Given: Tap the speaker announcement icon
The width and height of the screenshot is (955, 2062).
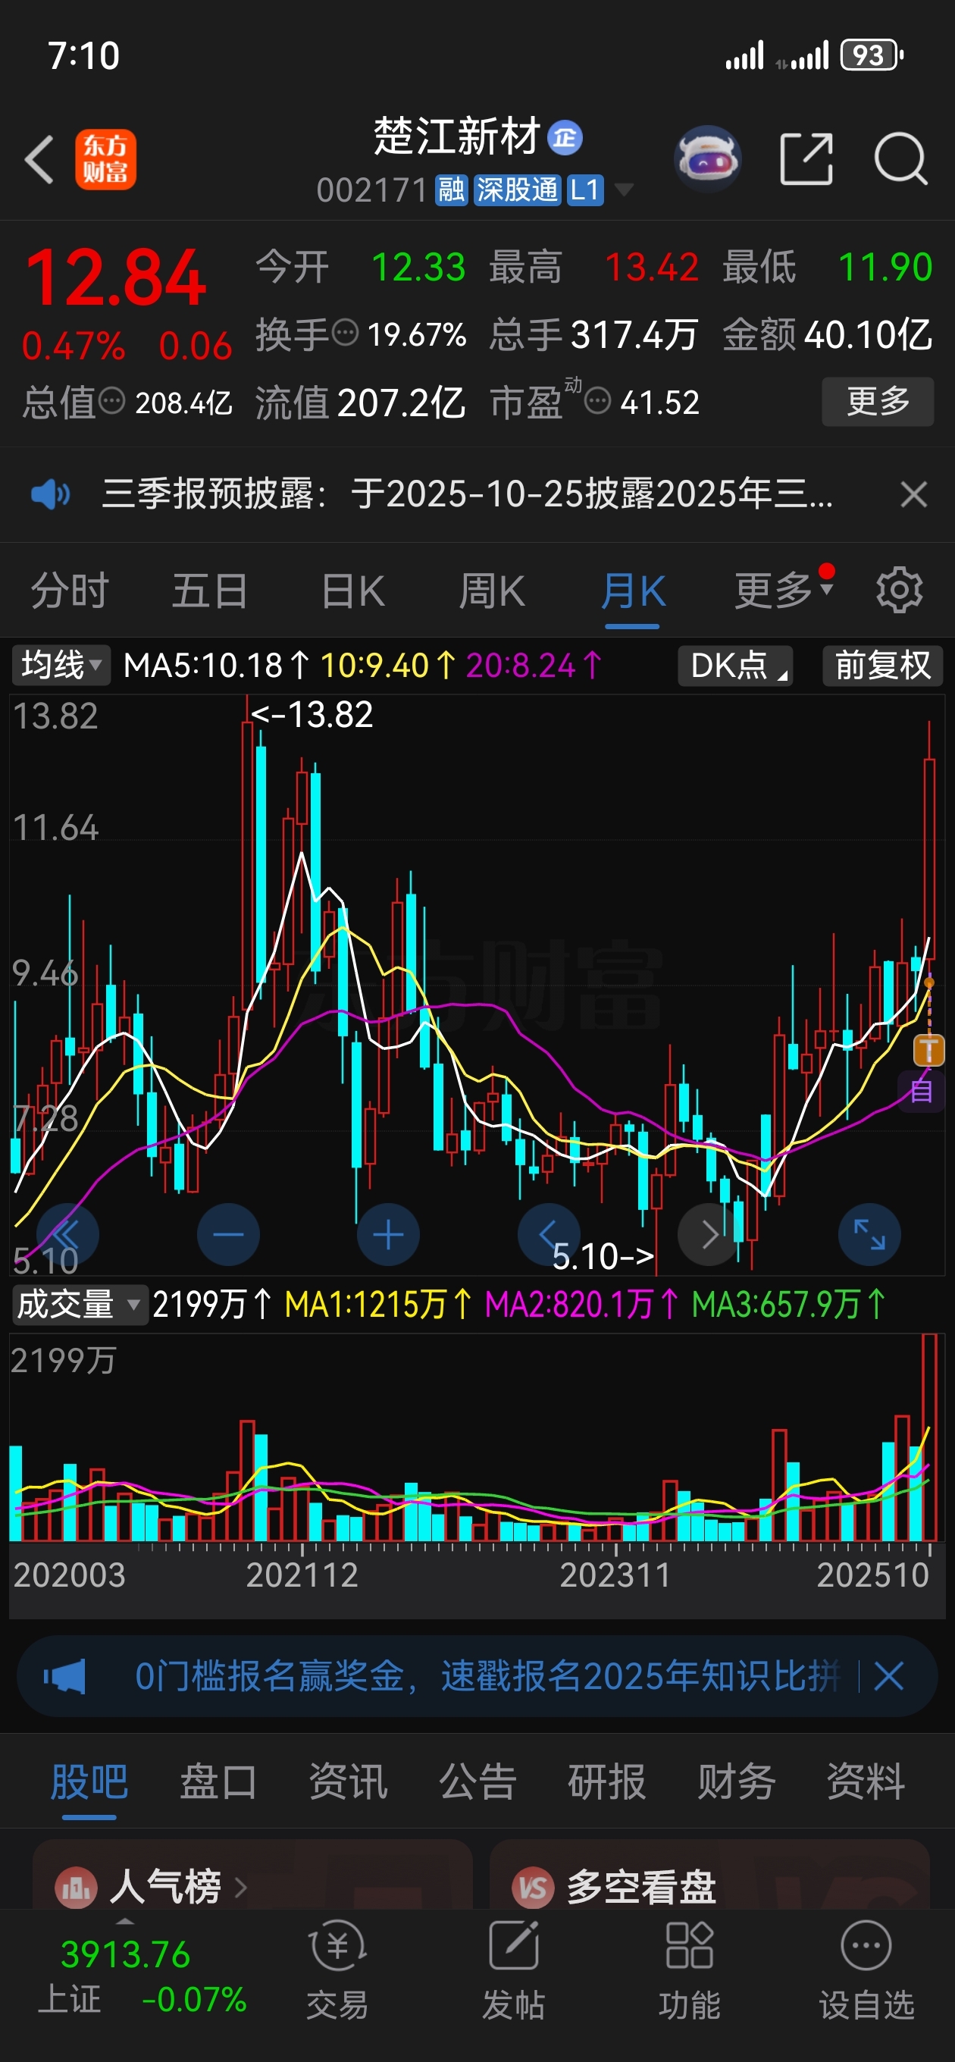Looking at the screenshot, I should coord(51,494).
